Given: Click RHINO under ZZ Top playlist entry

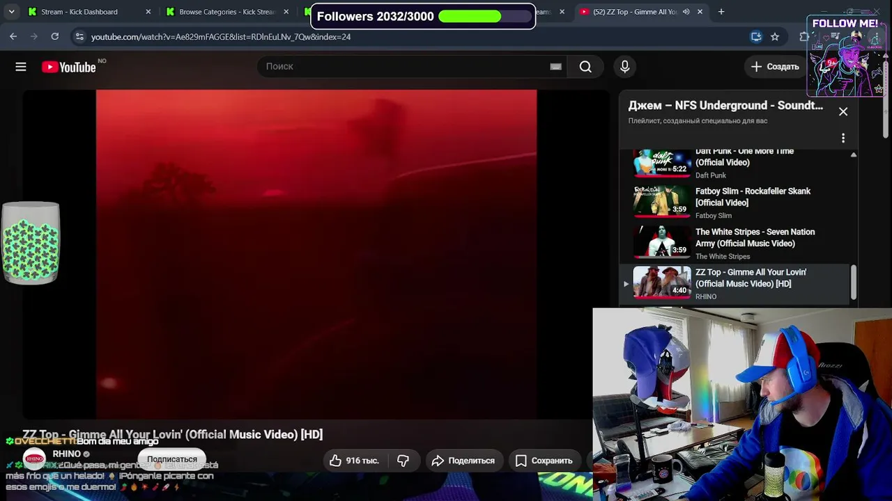Looking at the screenshot, I should click(706, 296).
